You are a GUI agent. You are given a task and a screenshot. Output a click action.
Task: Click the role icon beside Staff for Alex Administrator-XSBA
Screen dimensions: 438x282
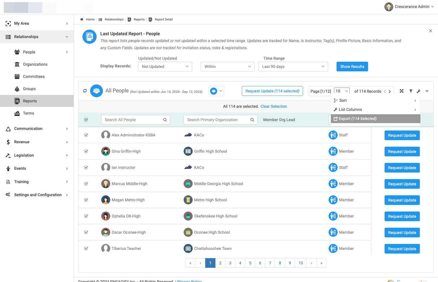pyautogui.click(x=333, y=135)
